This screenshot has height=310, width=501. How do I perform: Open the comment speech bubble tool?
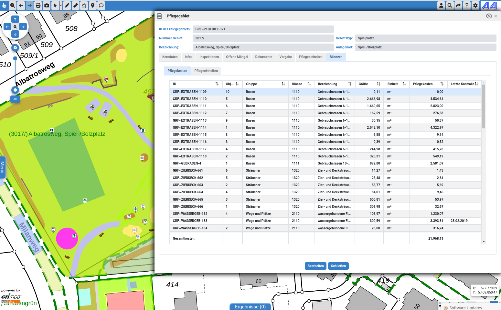coord(101,5)
